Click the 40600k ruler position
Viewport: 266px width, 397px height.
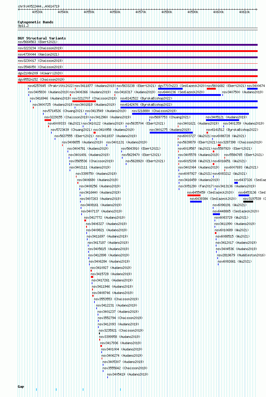click(x=218, y=12)
